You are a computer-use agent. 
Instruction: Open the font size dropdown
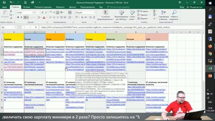click(40, 12)
